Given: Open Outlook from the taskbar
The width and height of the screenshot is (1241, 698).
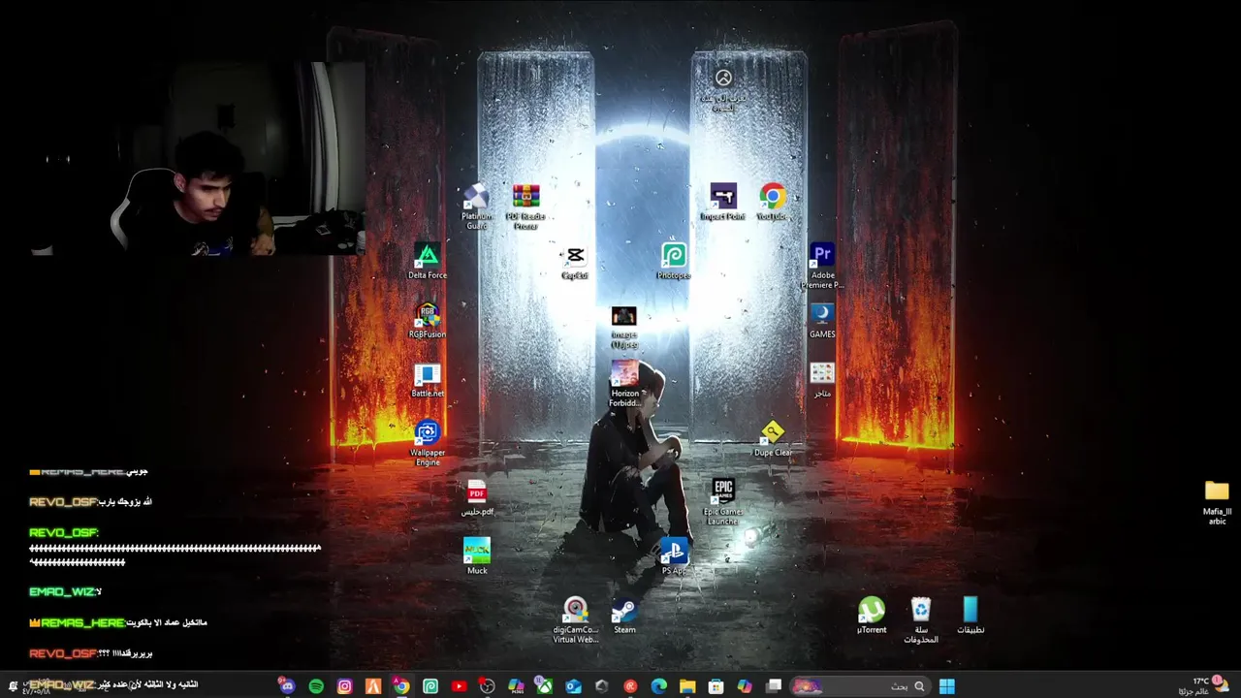Looking at the screenshot, I should click(x=573, y=686).
